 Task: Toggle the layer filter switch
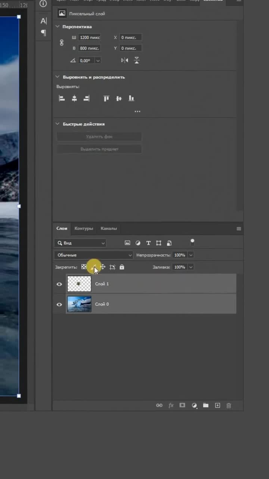point(192,242)
